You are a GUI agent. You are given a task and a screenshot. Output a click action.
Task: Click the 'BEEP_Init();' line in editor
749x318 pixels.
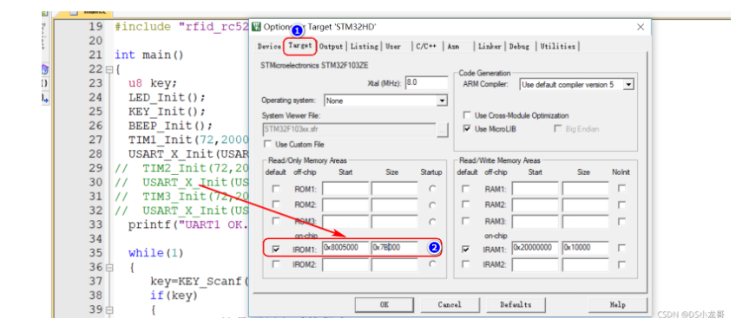[170, 126]
